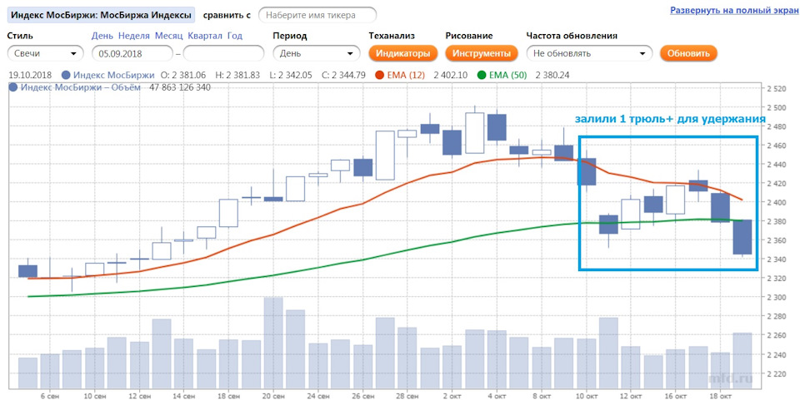Click the '2 500' price axis label
Screen dimensions: 800x400
pos(777,107)
